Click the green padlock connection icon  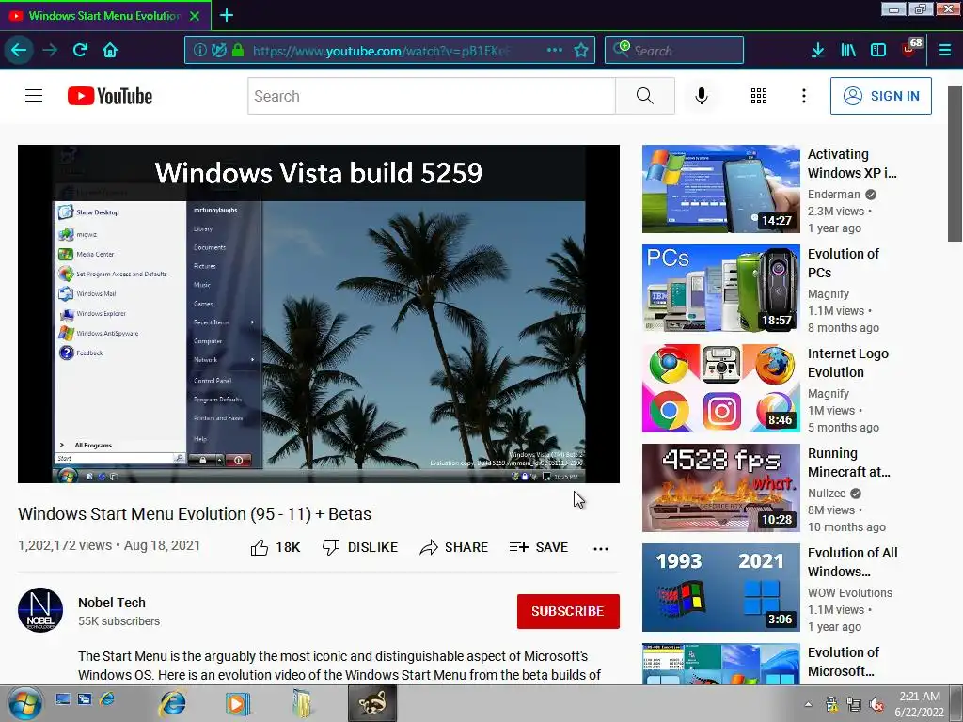[x=238, y=50]
